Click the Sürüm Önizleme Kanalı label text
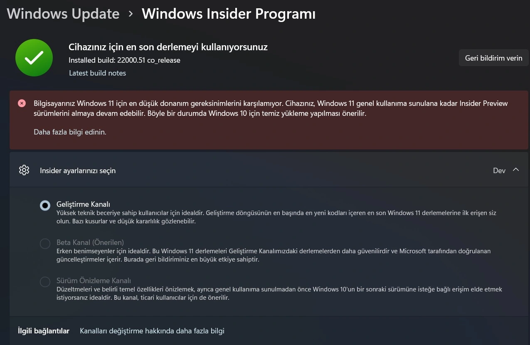The height and width of the screenshot is (345, 530). (94, 281)
